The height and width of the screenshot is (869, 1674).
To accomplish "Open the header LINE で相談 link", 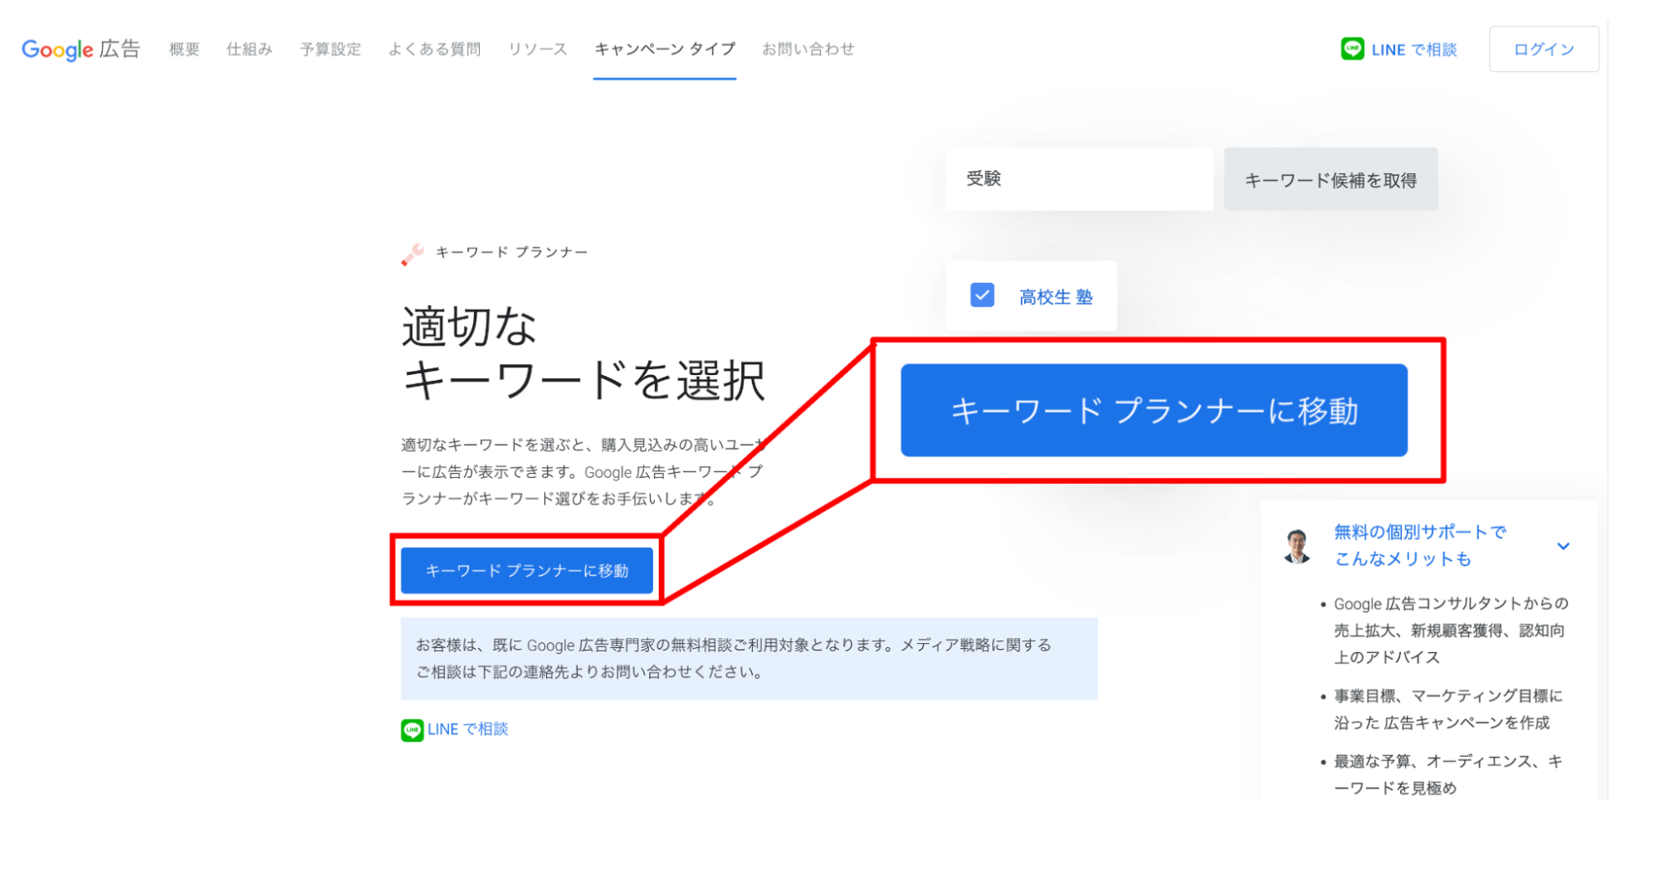I will (x=1414, y=49).
